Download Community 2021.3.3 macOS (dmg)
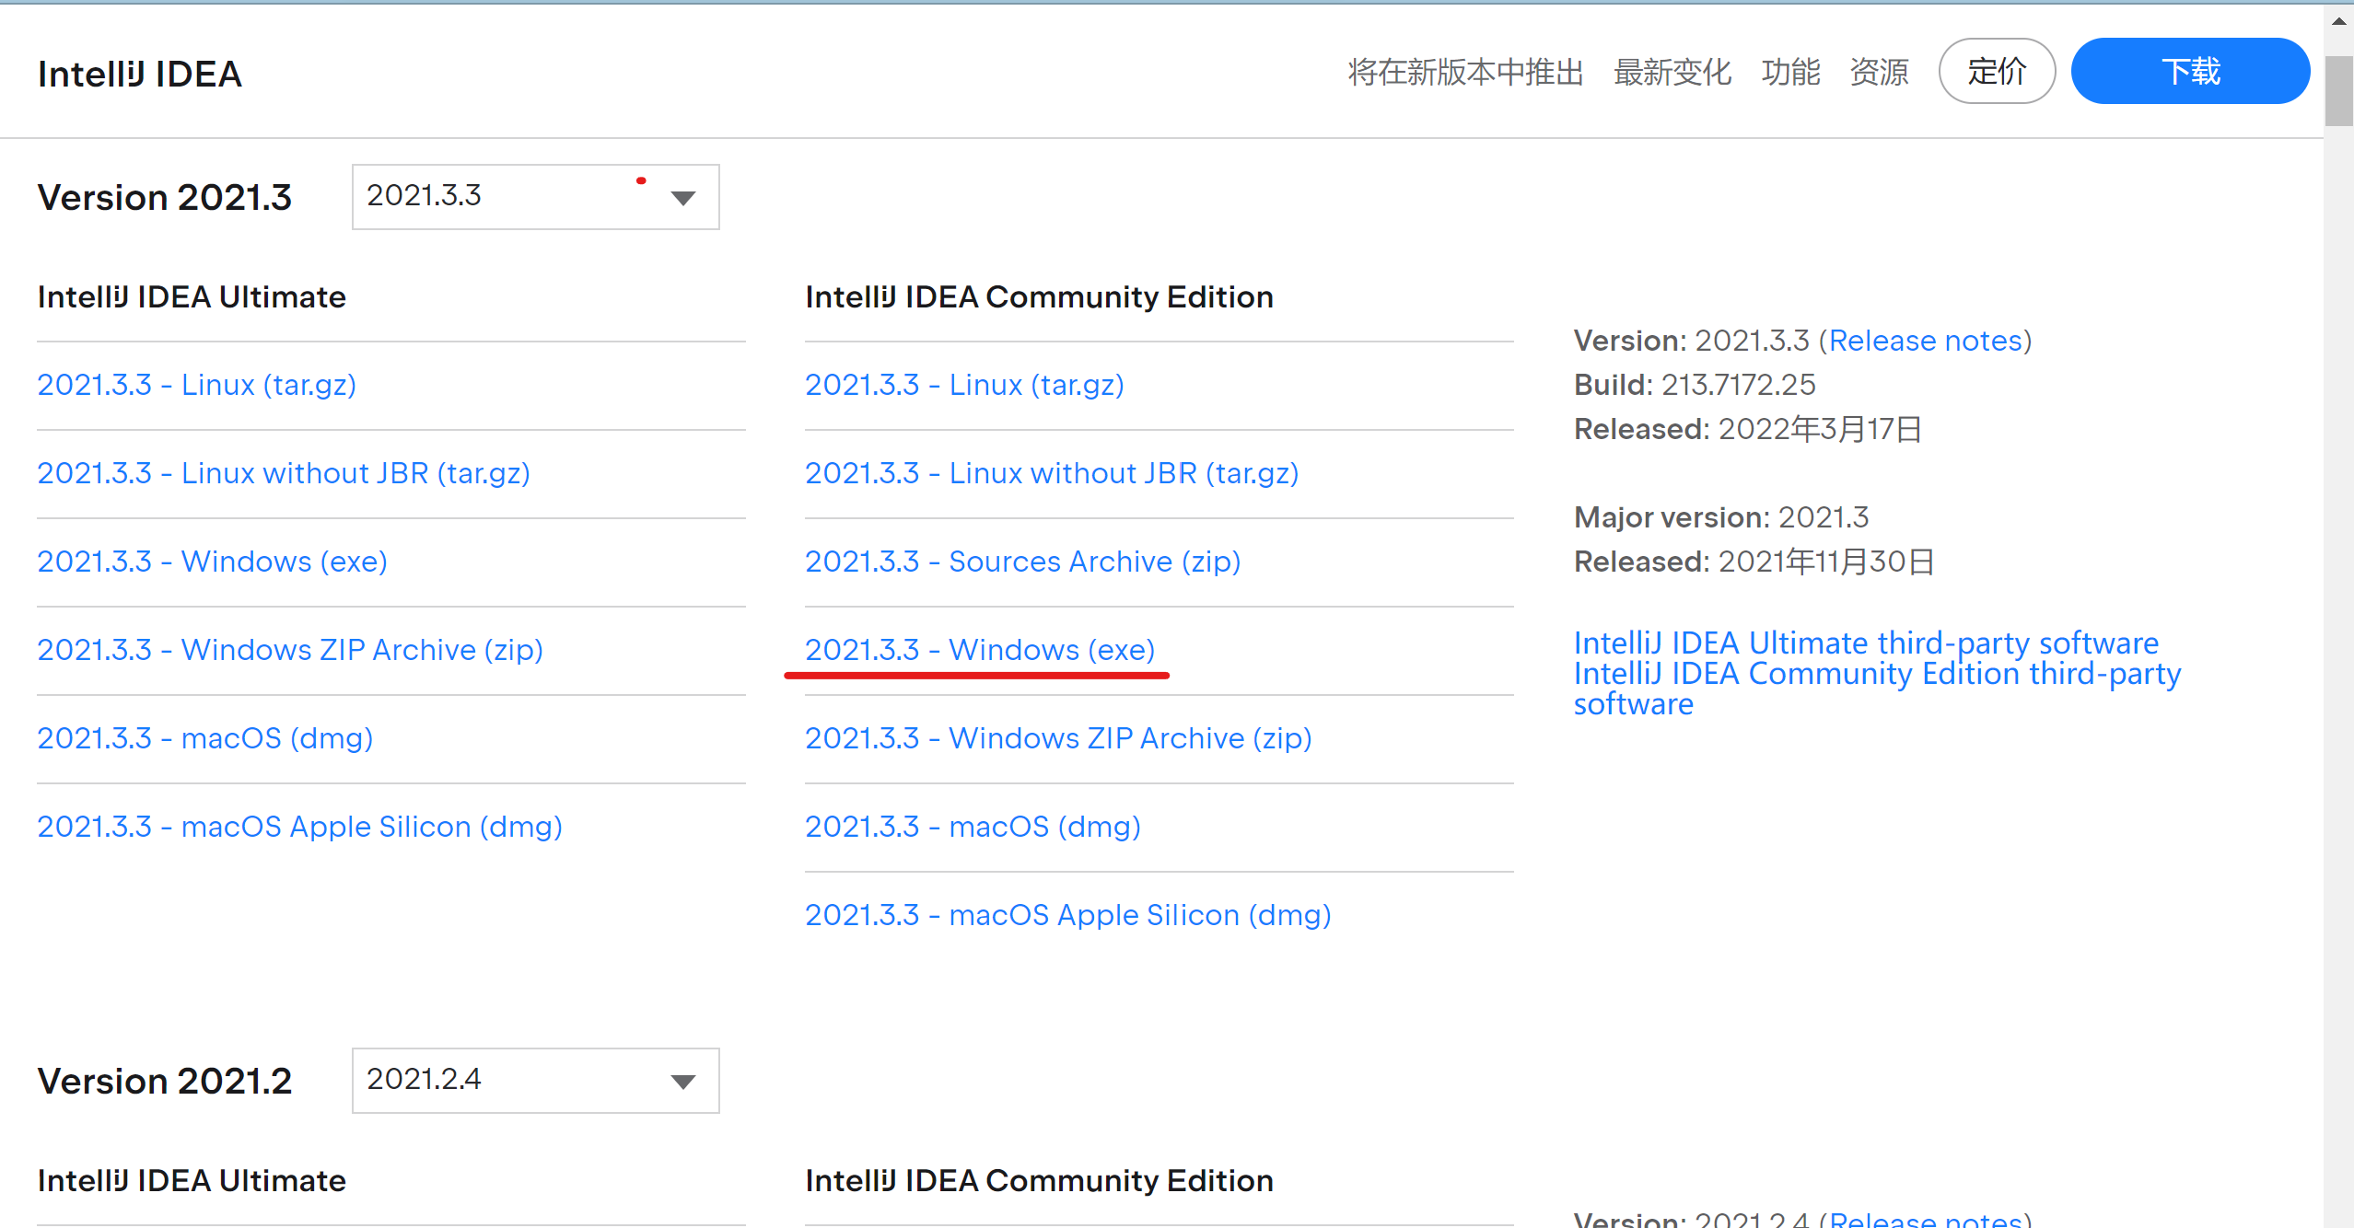The image size is (2354, 1228). pos(973,827)
